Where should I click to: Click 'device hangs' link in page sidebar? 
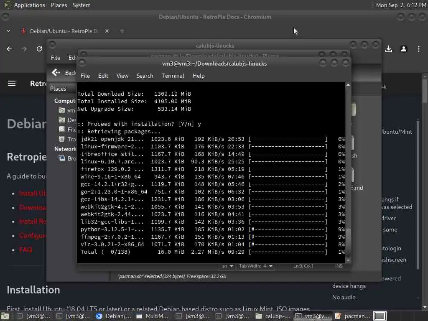pos(349,286)
